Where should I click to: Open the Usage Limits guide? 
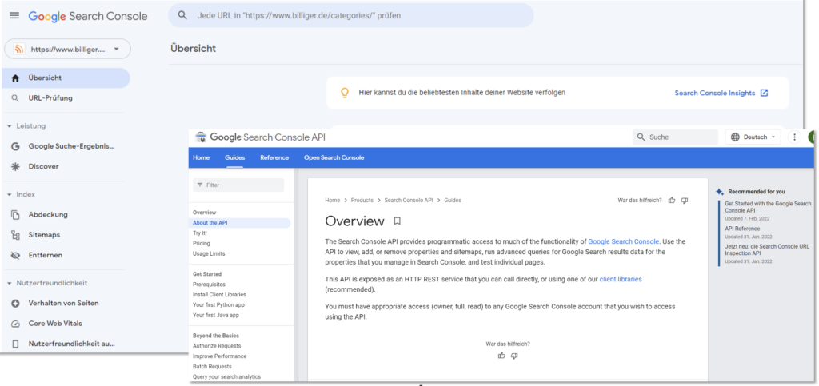(x=209, y=253)
